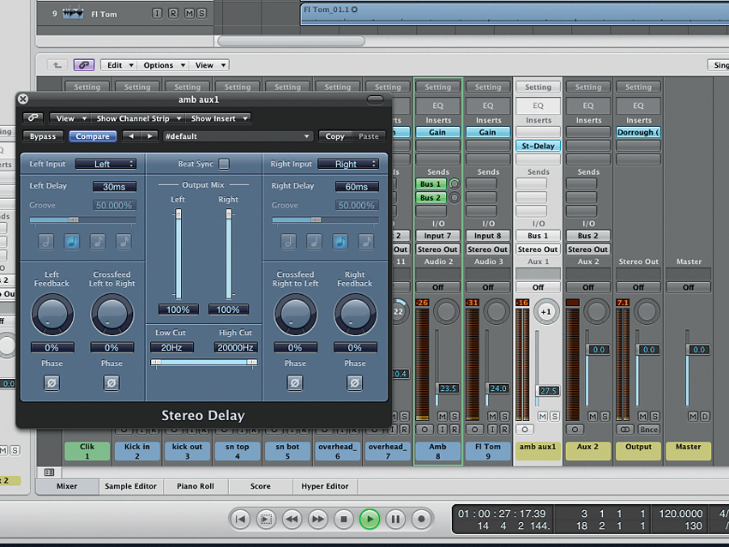729x547 pixels.
Task: Click the Record button in transport
Action: pos(421,519)
